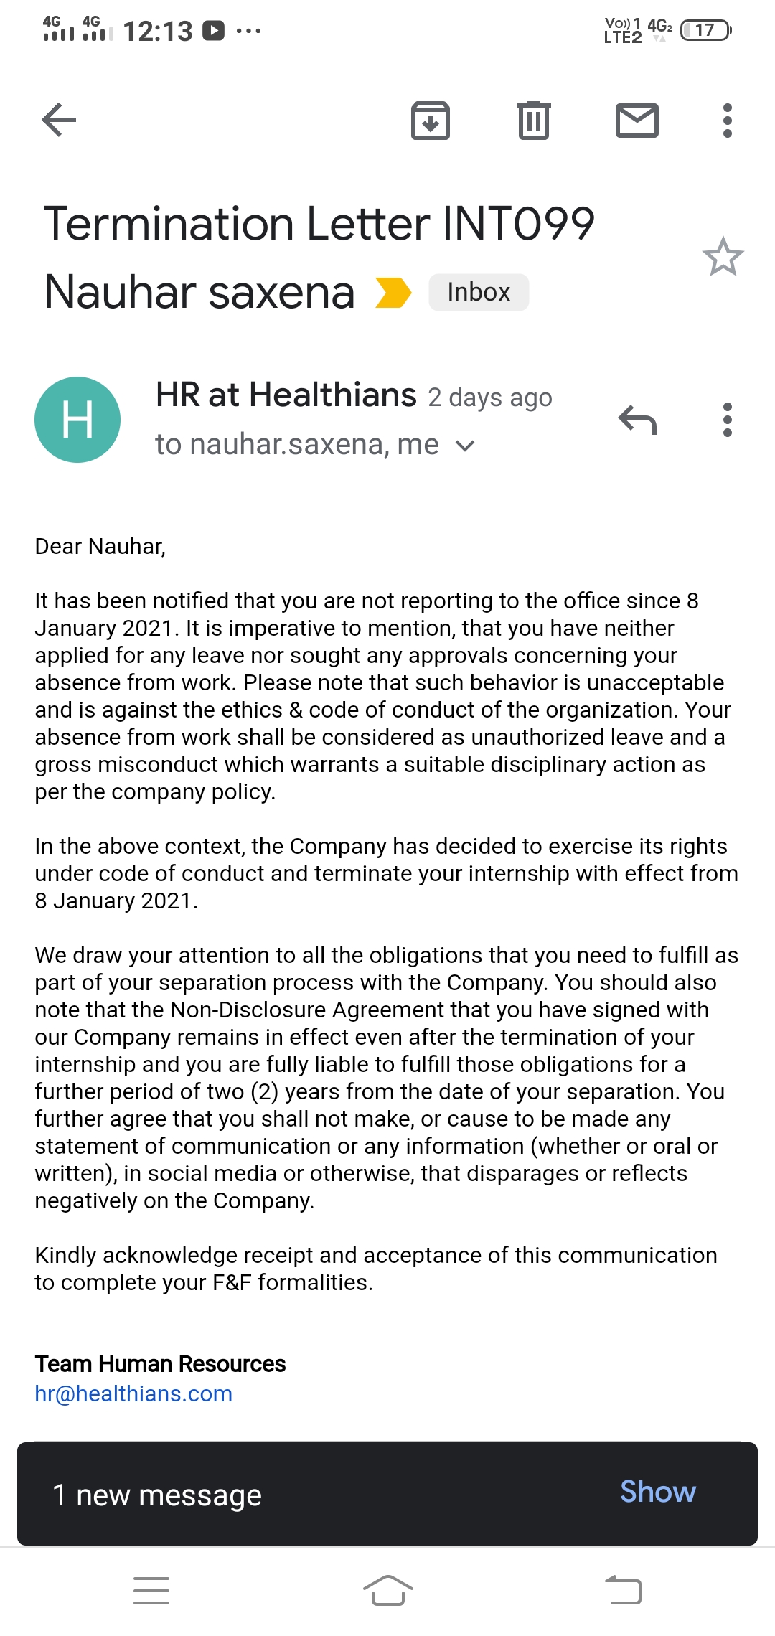Open the hr@healthians.com email link
775x1636 pixels.
coord(133,1393)
